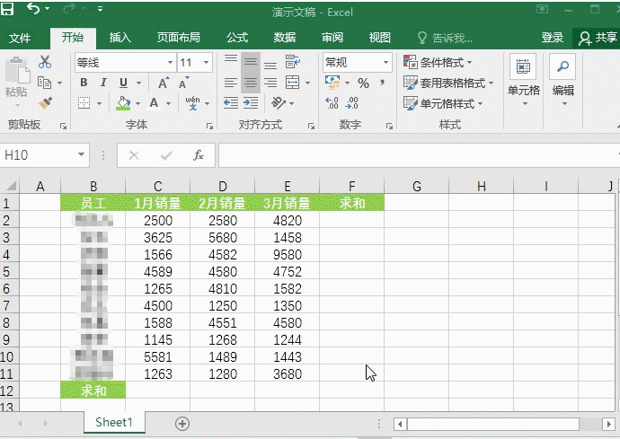
Task: Select top align icon
Action: point(231,59)
